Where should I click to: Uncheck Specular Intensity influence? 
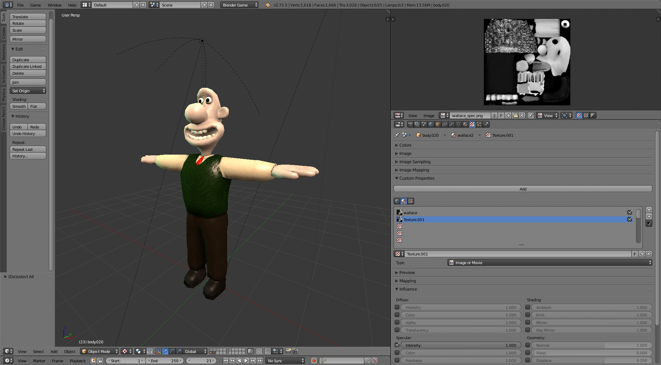click(x=397, y=345)
